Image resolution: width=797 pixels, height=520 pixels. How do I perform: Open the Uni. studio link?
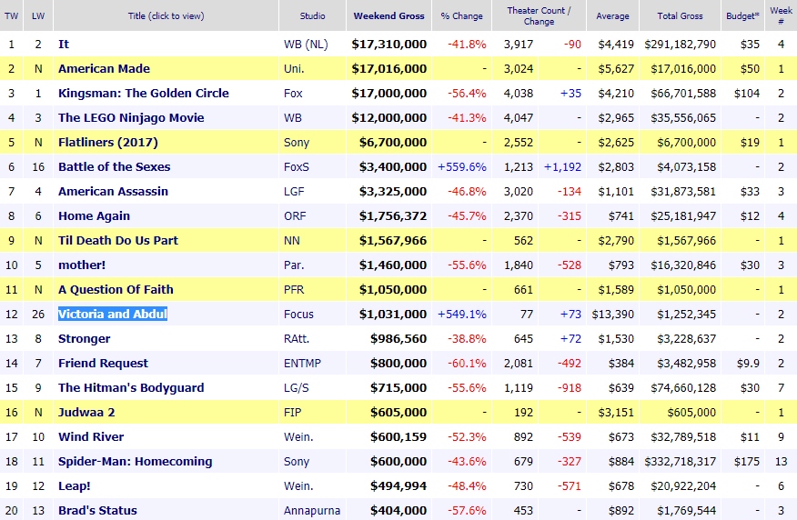(294, 68)
